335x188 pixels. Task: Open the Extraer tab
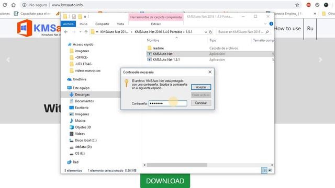pyautogui.click(x=156, y=24)
